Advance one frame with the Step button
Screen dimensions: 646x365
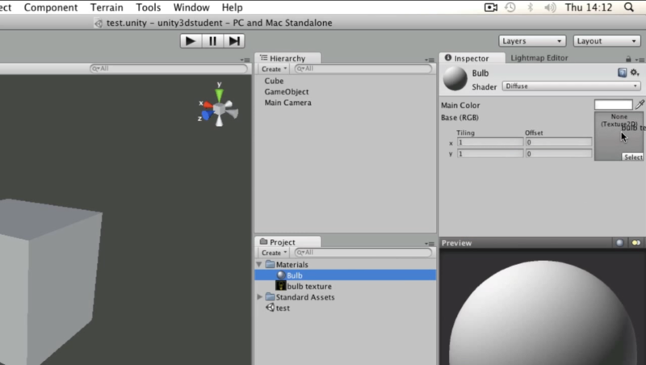pyautogui.click(x=234, y=41)
